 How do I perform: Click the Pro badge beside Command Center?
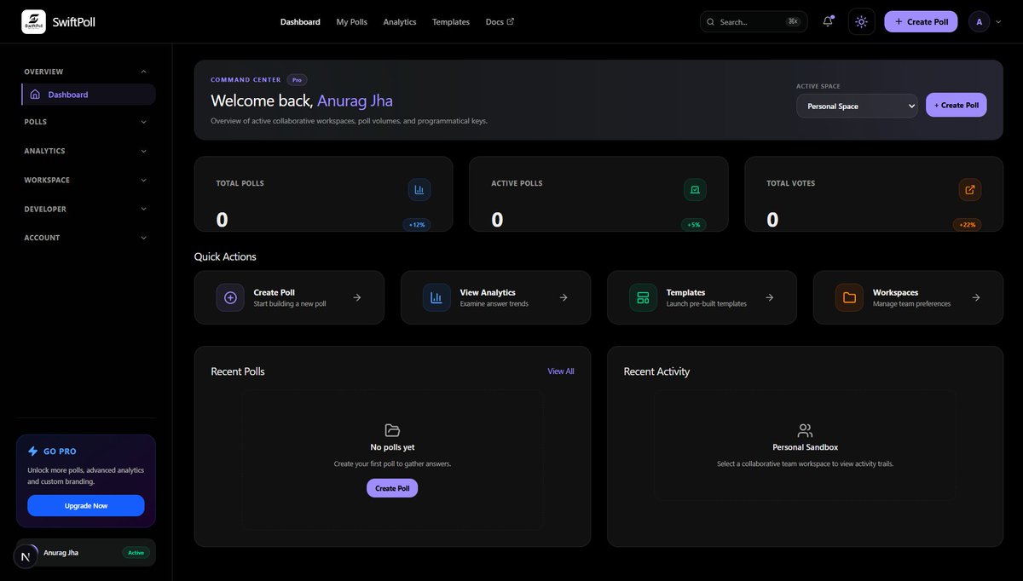pyautogui.click(x=297, y=80)
